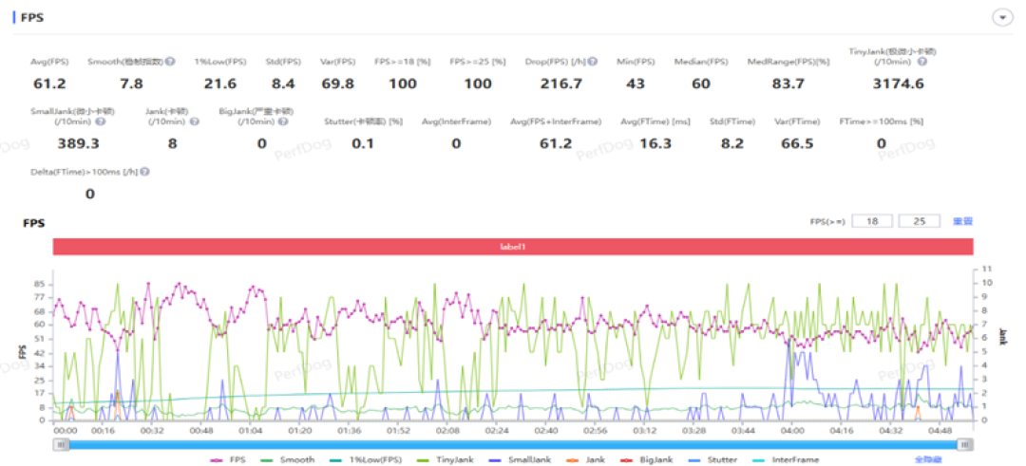The height and width of the screenshot is (466, 1026).
Task: Click the Jank (/10min) help icon
Action: (194, 121)
